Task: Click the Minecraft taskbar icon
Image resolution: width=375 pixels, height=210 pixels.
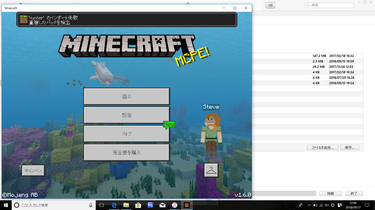Action: pos(187,205)
